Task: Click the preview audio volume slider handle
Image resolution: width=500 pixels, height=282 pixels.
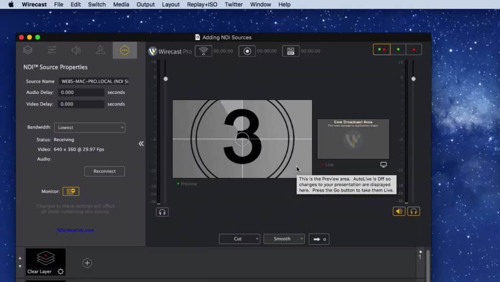Action: pyautogui.click(x=166, y=79)
